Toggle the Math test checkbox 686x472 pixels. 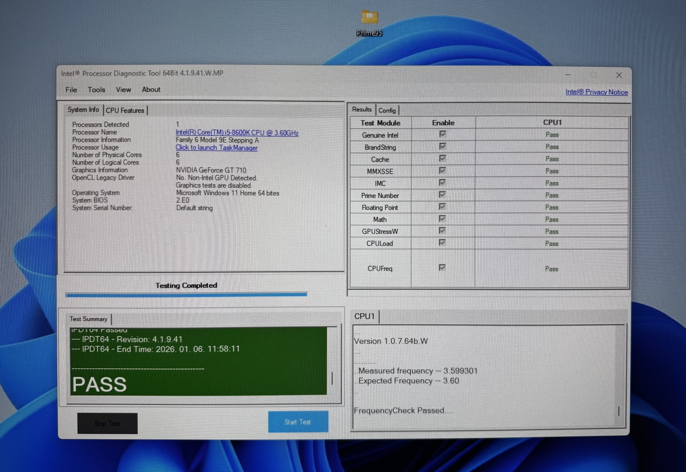(x=442, y=219)
